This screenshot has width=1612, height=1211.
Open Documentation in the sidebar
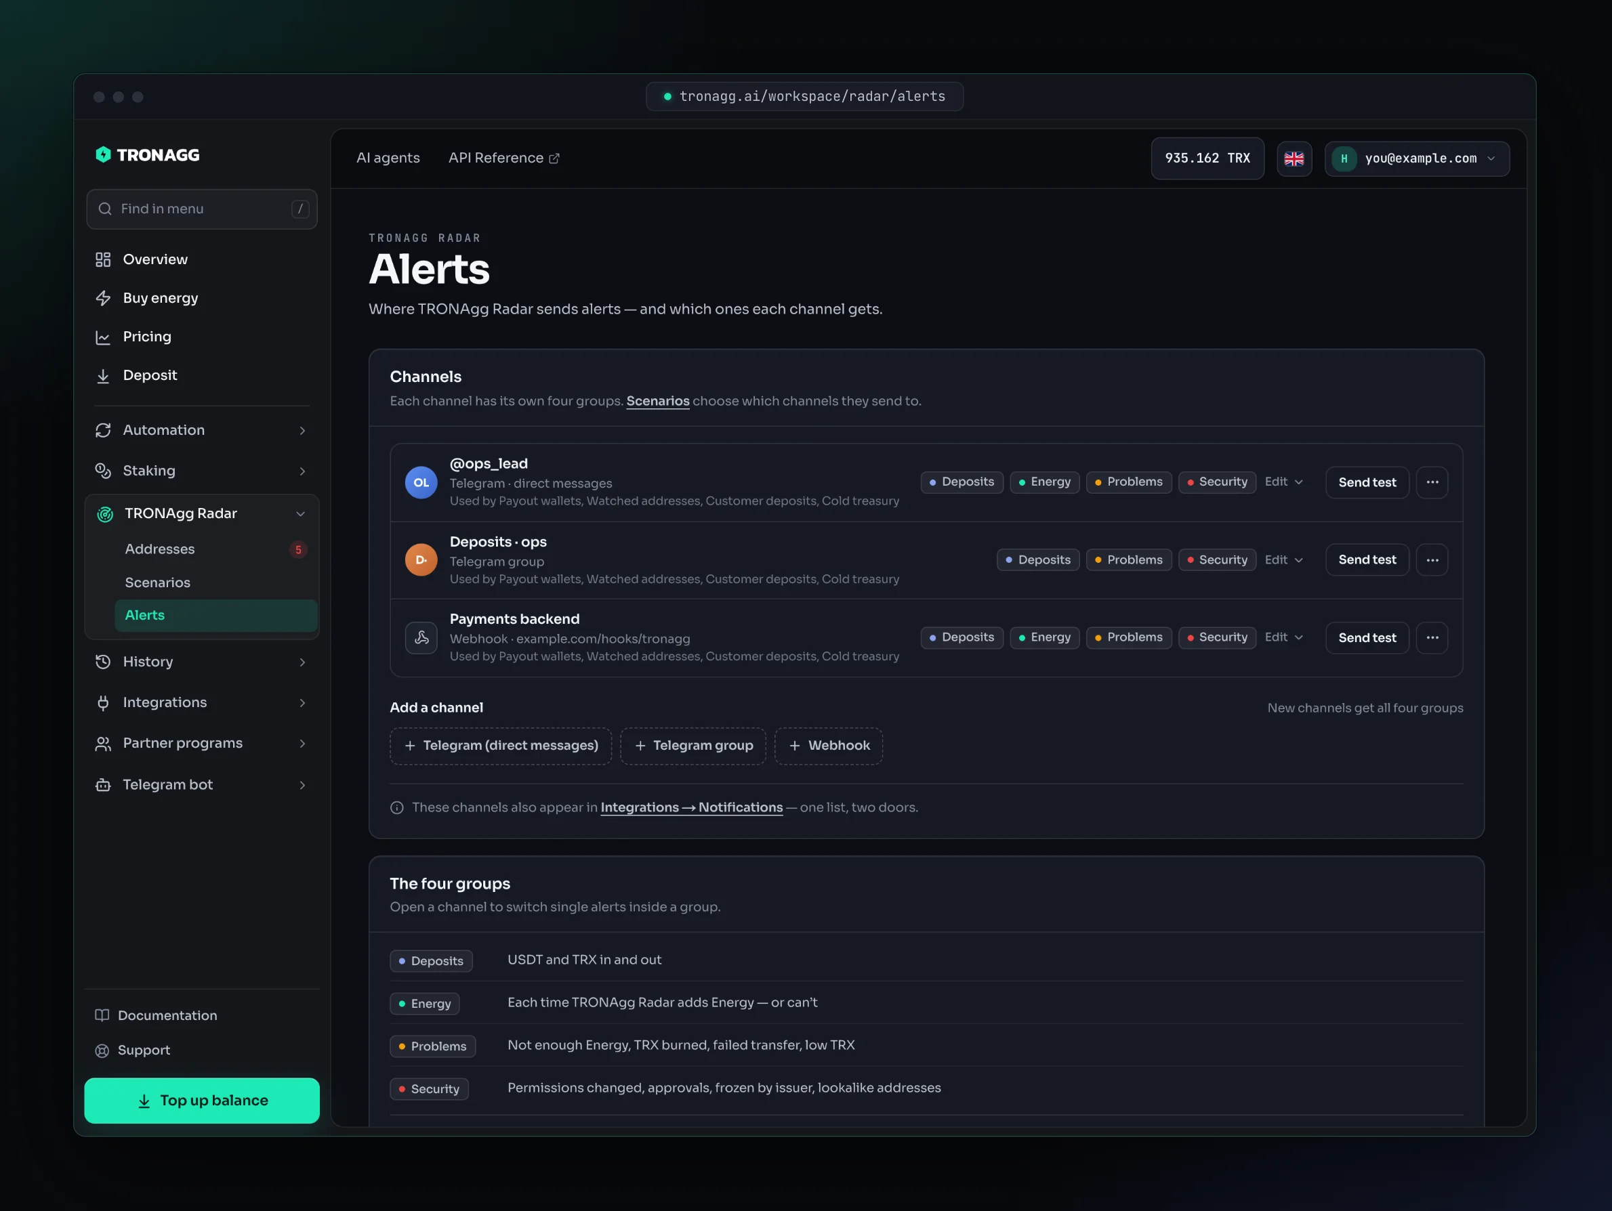tap(202, 1015)
